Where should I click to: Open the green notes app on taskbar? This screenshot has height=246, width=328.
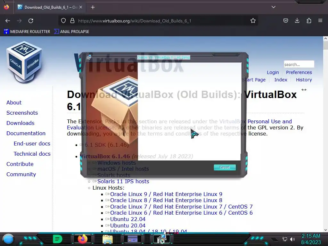pos(58,239)
